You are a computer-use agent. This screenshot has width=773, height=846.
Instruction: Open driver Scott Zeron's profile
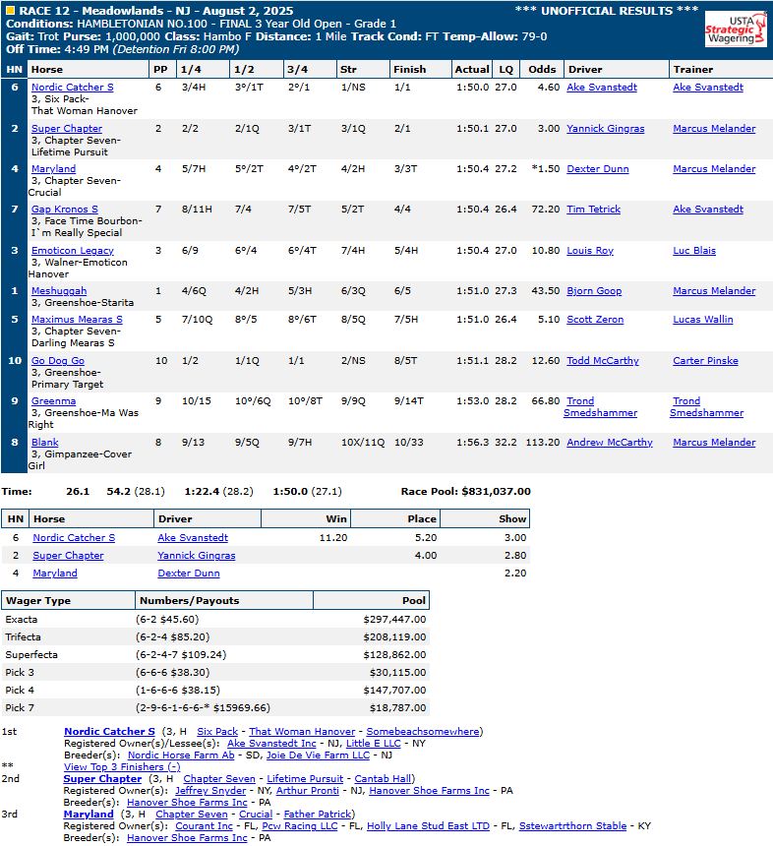tap(595, 320)
